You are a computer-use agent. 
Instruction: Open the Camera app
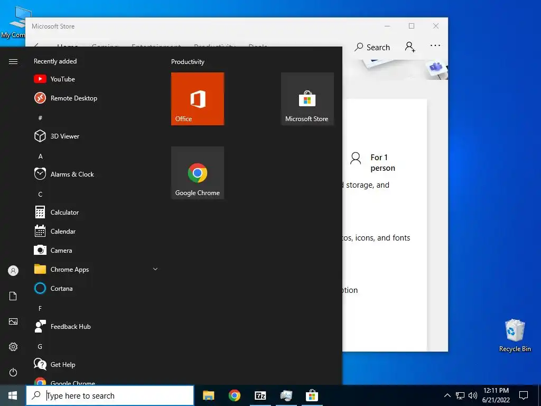point(96,250)
